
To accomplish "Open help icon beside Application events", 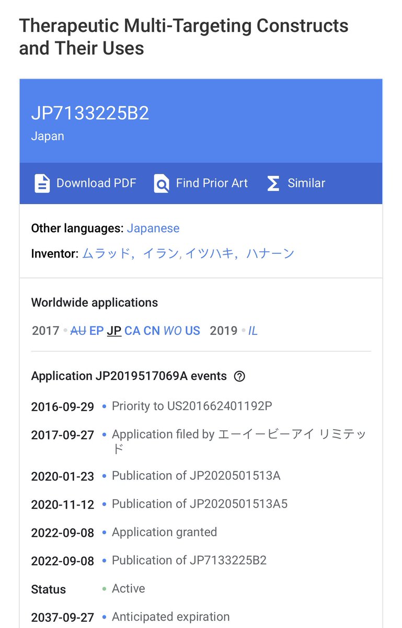I will [x=239, y=376].
